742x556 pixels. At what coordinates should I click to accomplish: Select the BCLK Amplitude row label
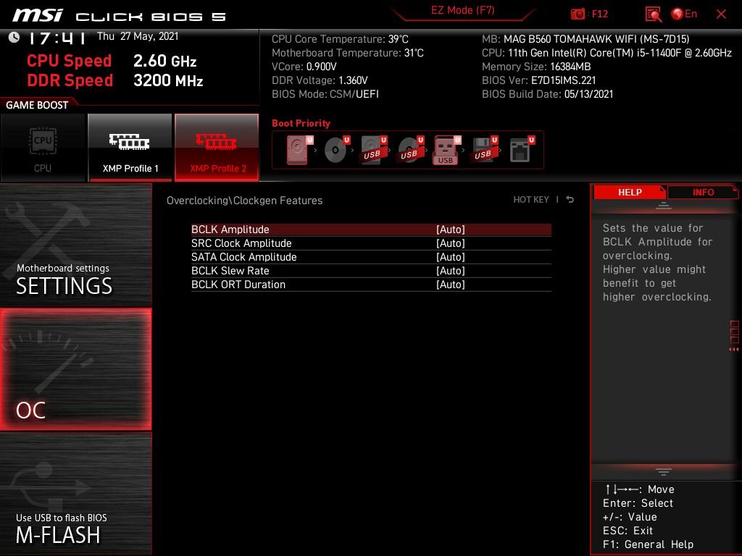click(230, 229)
